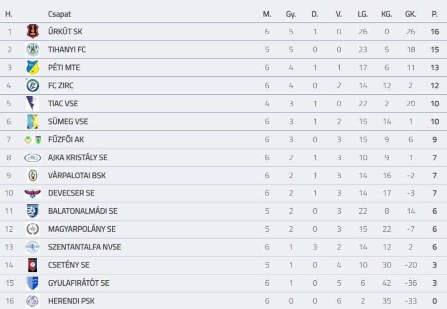This screenshot has width=447, height=309.
Task: Select the Várpalotai BSK team name
Action: [x=76, y=175]
